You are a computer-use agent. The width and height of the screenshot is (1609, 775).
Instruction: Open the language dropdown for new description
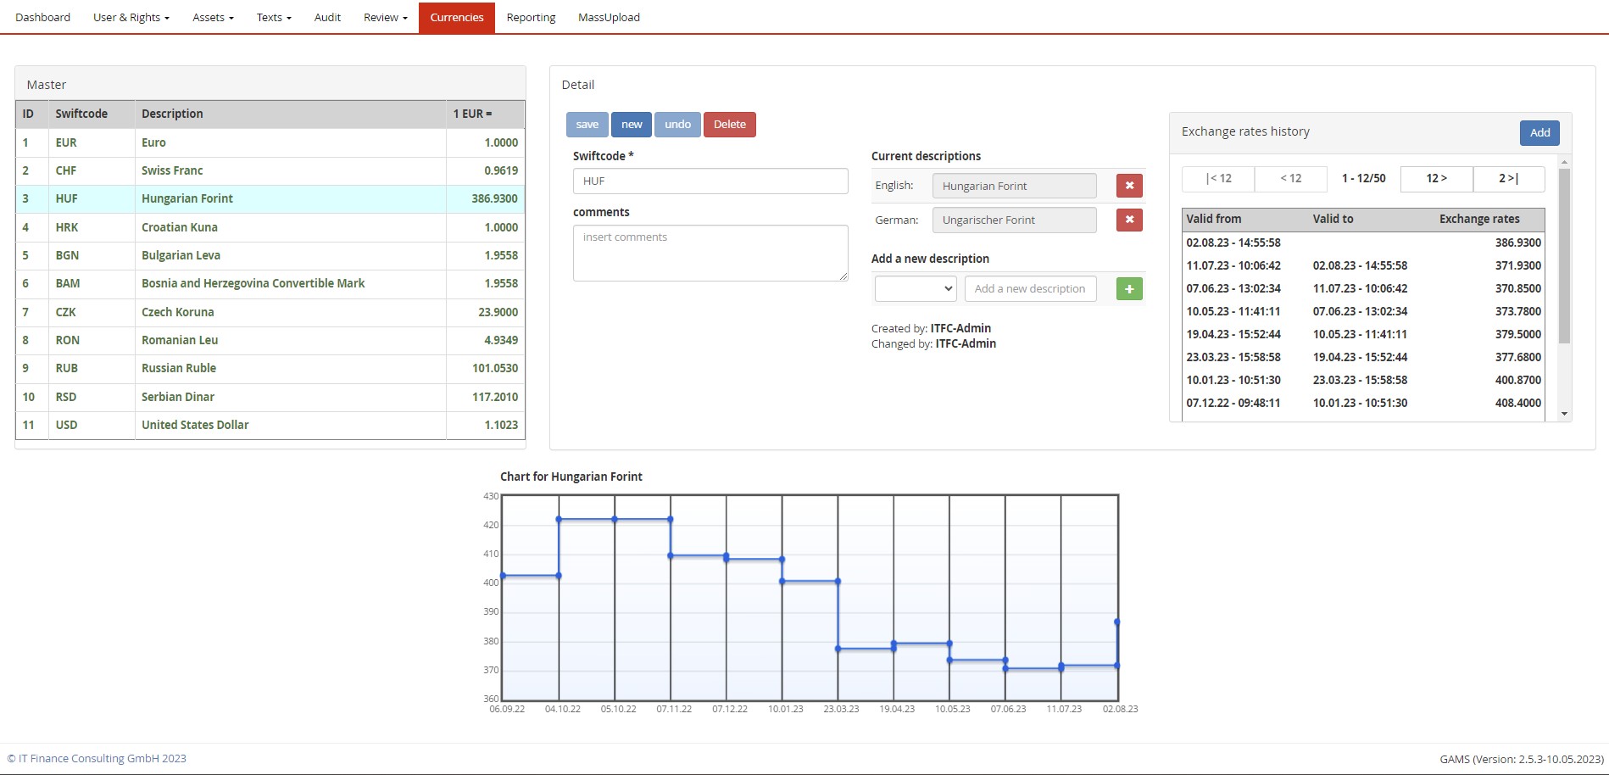click(x=915, y=289)
